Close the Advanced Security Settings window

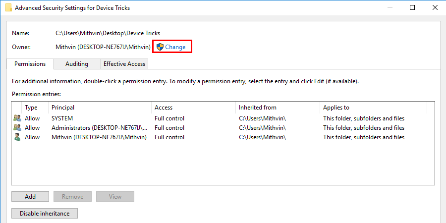tap(435, 7)
